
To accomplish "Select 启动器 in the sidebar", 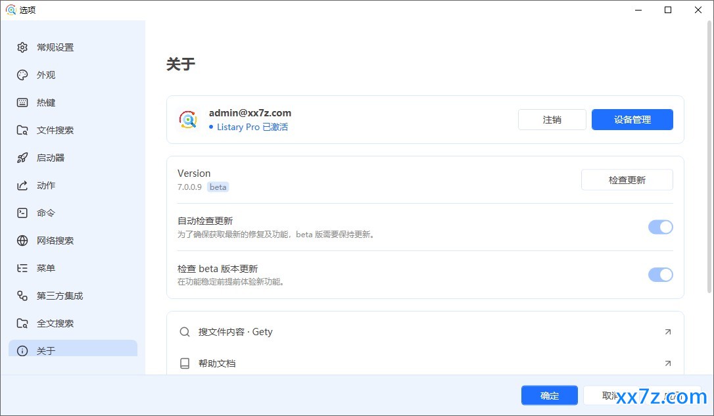I will (x=73, y=158).
